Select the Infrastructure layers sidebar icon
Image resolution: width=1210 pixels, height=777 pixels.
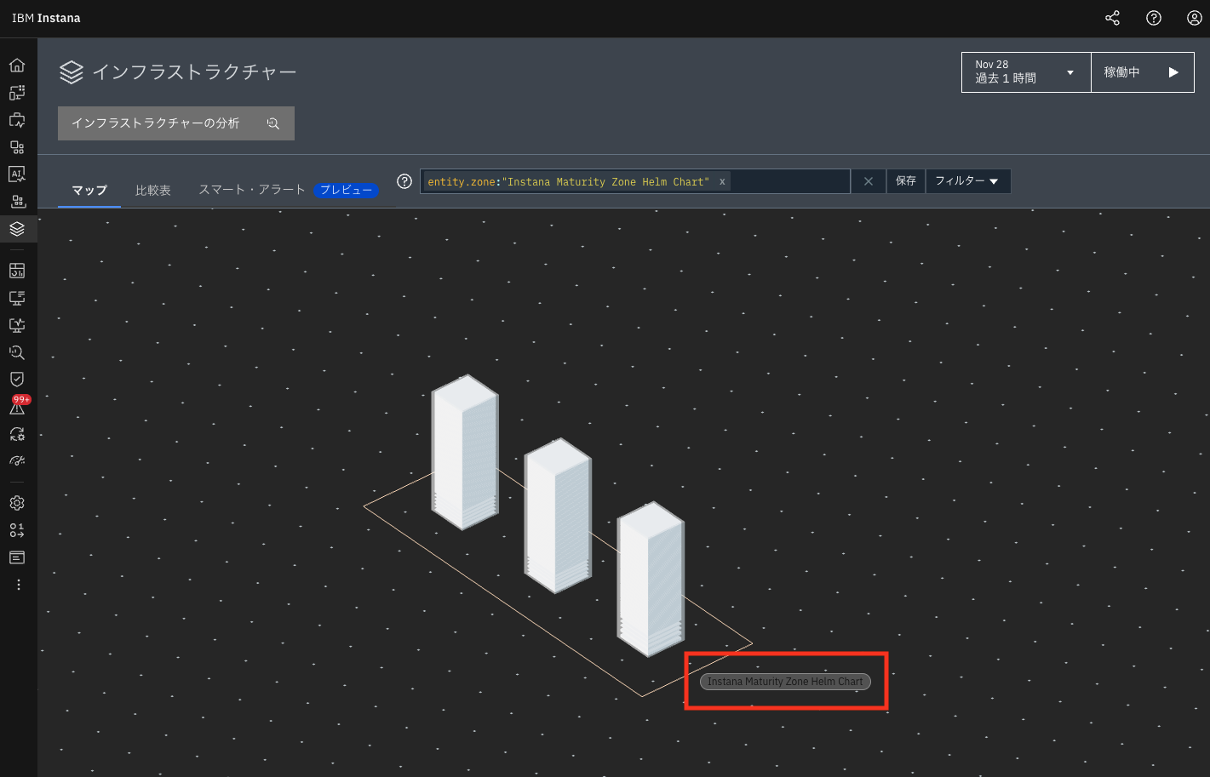(x=17, y=229)
